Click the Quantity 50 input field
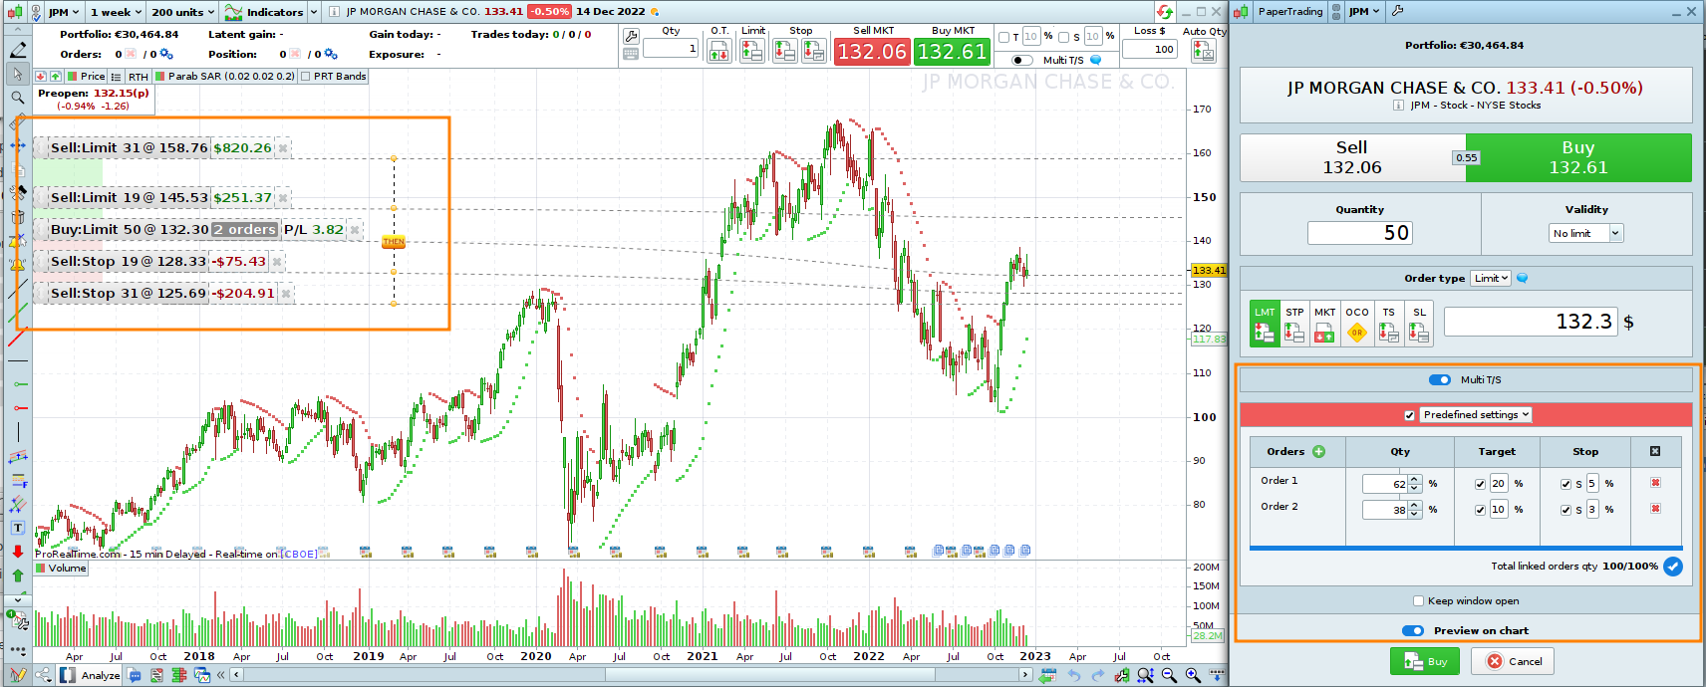Image resolution: width=1706 pixels, height=687 pixels. (1360, 233)
